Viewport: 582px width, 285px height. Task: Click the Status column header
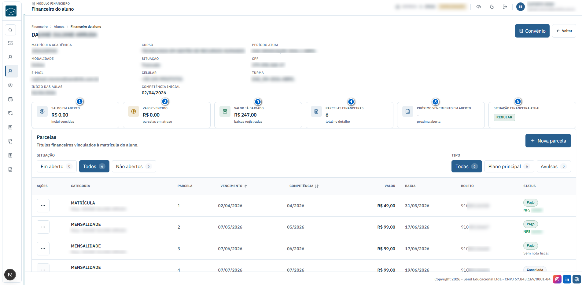(529, 186)
